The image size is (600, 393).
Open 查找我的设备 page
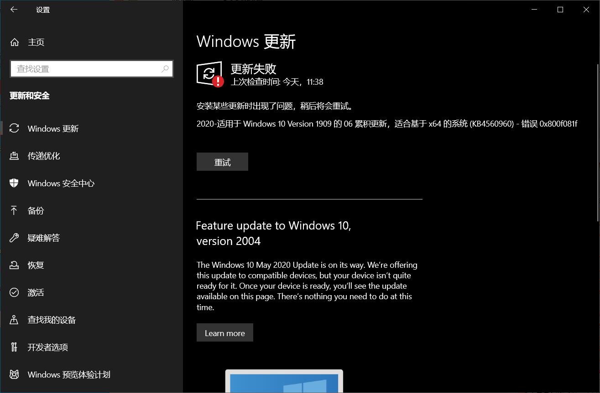[x=91, y=320]
